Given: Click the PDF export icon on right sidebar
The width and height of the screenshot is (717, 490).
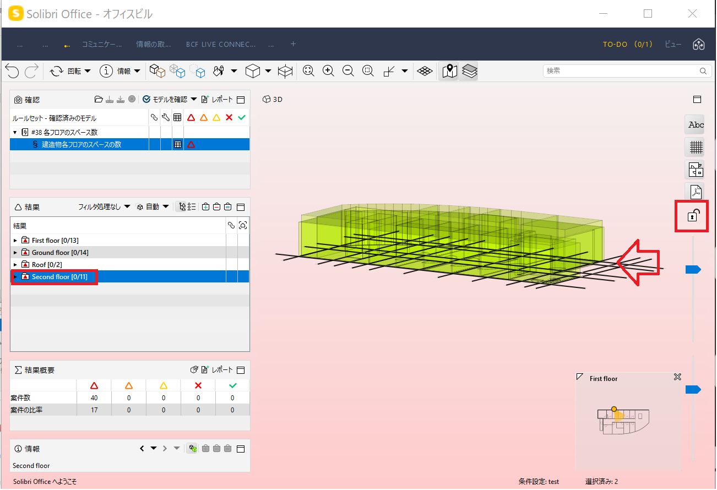Looking at the screenshot, I should (x=696, y=192).
